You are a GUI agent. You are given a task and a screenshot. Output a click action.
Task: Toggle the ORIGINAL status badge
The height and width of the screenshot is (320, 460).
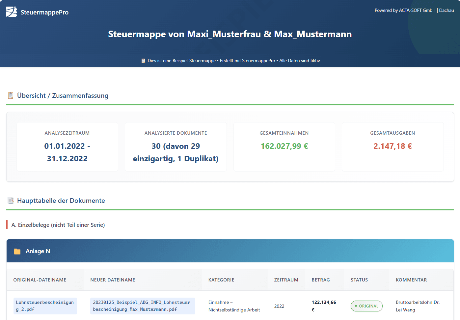tap(366, 306)
